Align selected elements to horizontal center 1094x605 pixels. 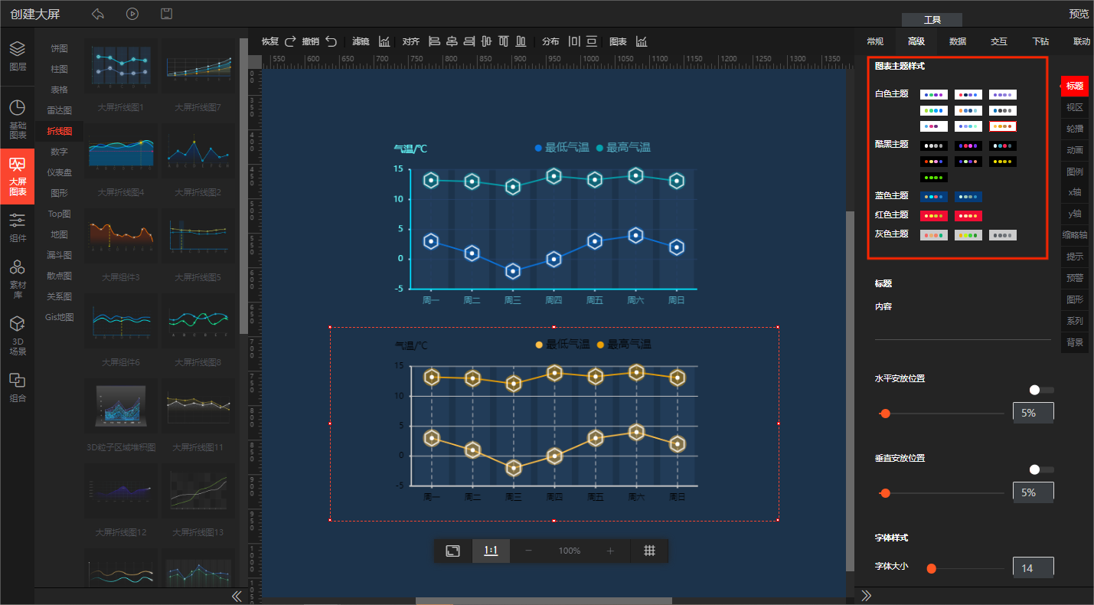(x=452, y=41)
